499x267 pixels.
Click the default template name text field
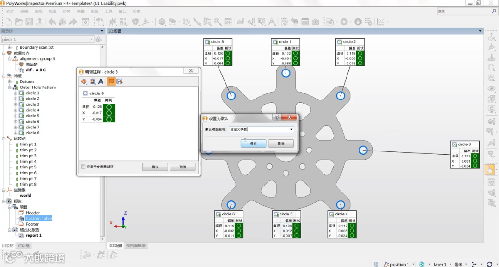click(x=258, y=129)
